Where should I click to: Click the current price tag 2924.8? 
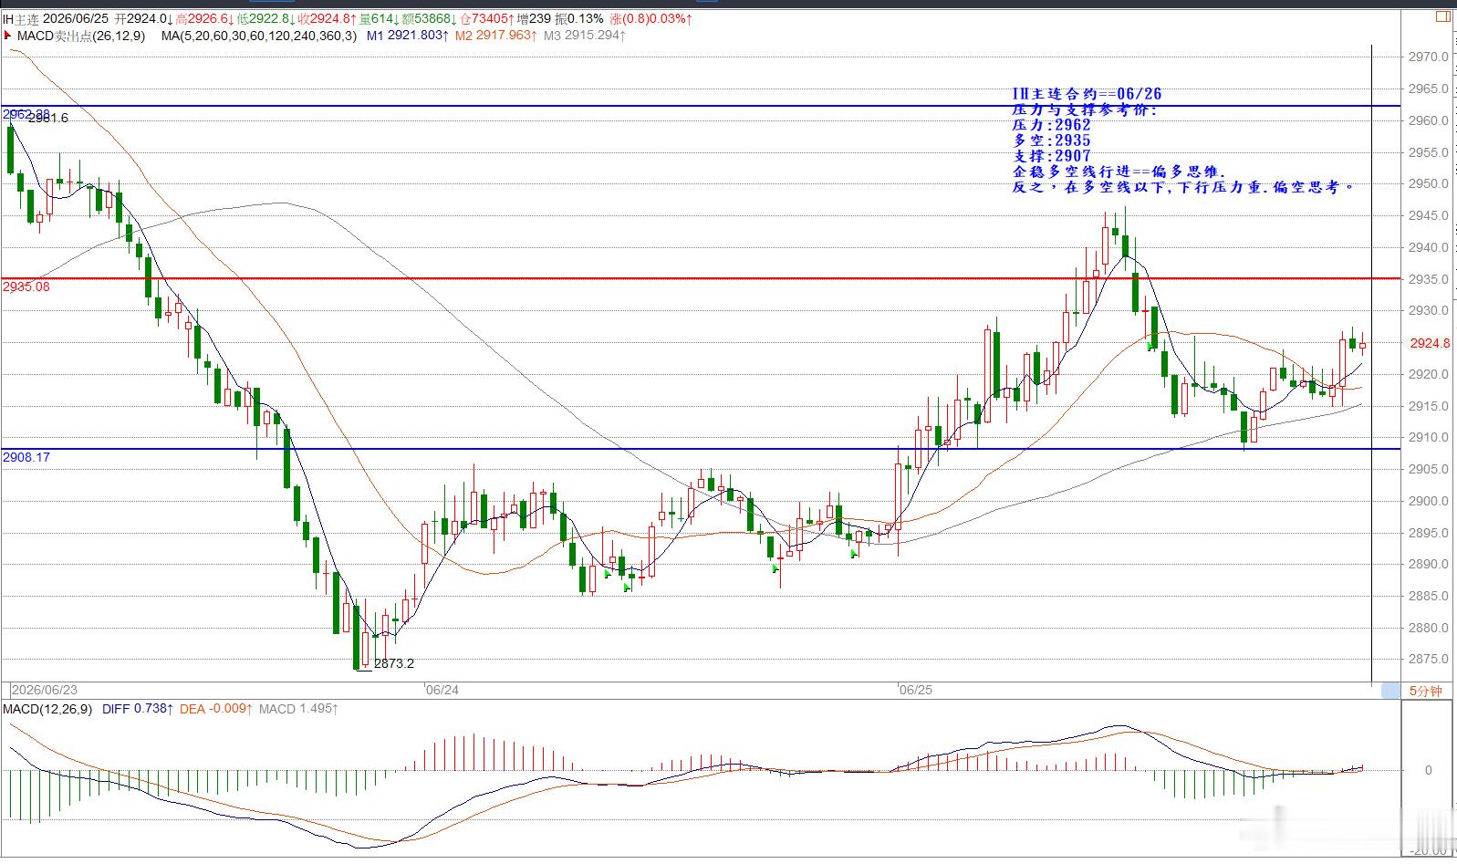1429,343
